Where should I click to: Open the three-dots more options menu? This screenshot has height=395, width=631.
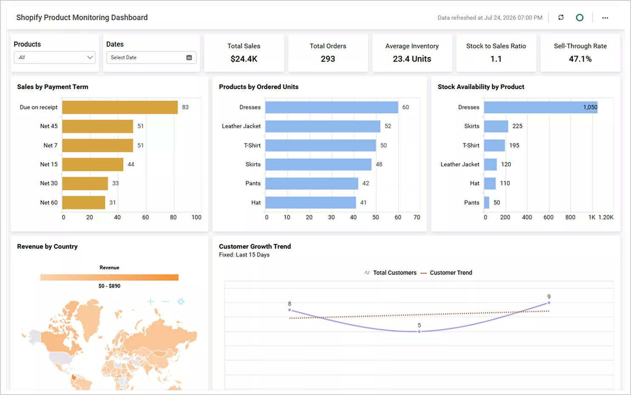pyautogui.click(x=605, y=18)
